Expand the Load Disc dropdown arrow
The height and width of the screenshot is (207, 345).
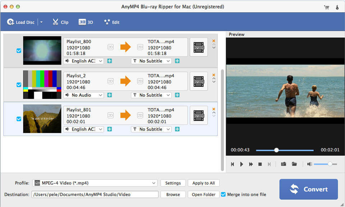point(41,22)
